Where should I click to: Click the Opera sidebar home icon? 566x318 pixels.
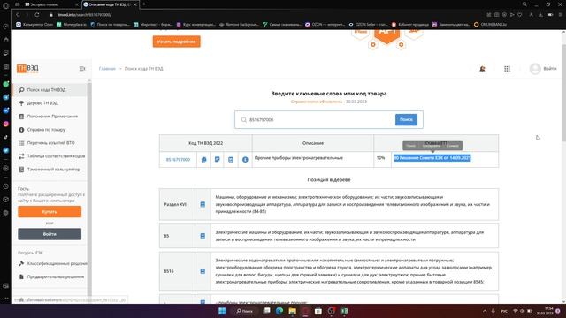click(6, 40)
